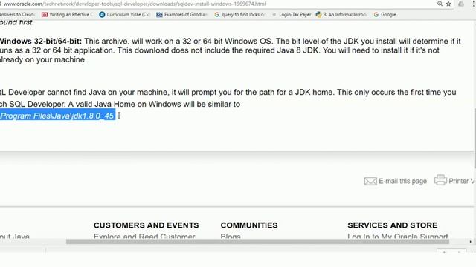The width and height of the screenshot is (476, 267).
Task: Open '3. An Informal Introd' Python bookmark
Action: point(341,15)
